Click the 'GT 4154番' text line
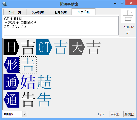 click(13, 19)
